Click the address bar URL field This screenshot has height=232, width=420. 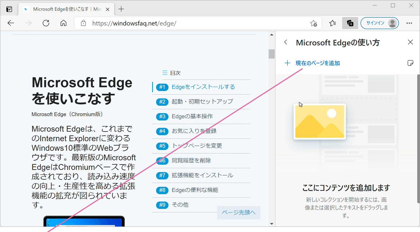198,23
